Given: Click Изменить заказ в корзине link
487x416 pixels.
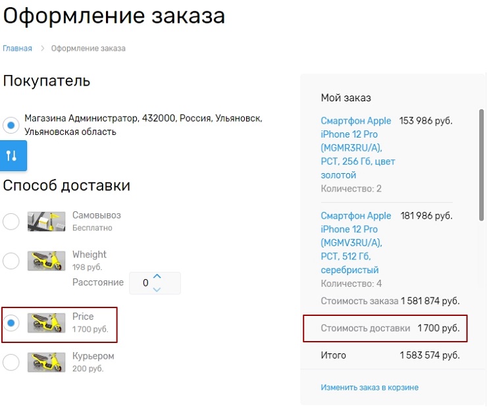Looking at the screenshot, I should pos(370,388).
